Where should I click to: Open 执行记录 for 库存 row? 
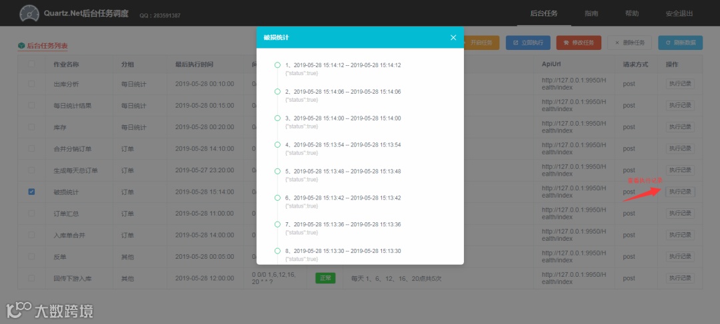click(680, 127)
